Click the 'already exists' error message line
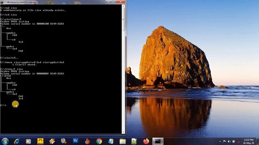Screen dimensions: 259x145 (33, 10)
